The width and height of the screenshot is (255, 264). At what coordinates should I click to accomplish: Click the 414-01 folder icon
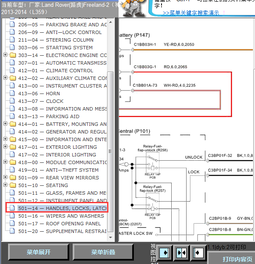coord(13,124)
